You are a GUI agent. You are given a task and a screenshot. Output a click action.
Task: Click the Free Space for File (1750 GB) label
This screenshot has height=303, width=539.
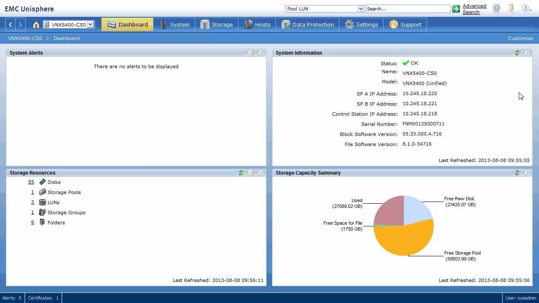click(x=343, y=226)
